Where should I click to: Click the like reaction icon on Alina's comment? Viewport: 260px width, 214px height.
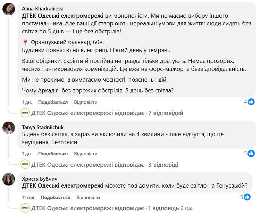(251, 102)
